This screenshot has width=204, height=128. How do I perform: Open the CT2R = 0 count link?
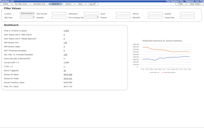click(x=64, y=67)
